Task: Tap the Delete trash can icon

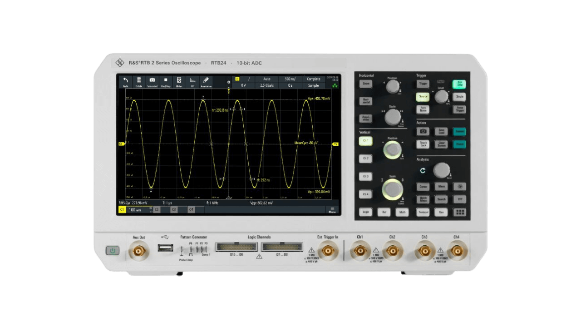Action: (139, 81)
